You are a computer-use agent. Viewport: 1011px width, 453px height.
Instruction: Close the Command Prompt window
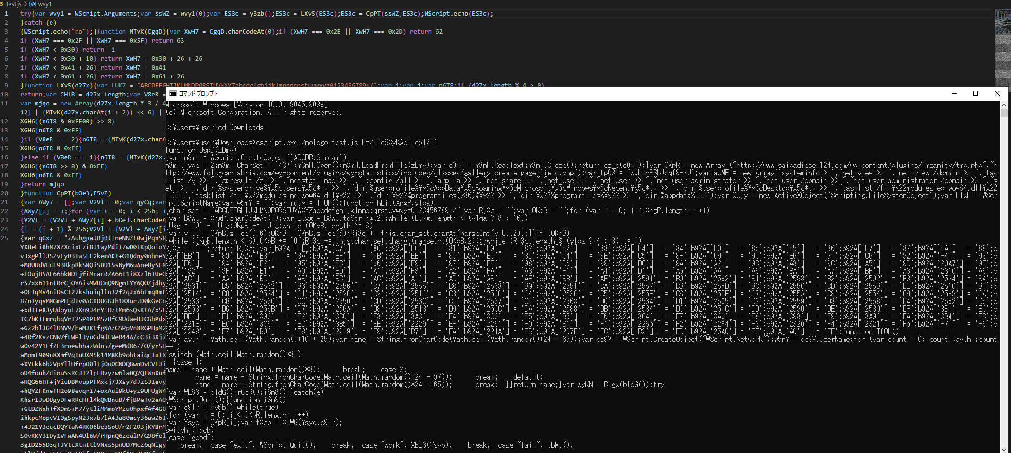997,93
